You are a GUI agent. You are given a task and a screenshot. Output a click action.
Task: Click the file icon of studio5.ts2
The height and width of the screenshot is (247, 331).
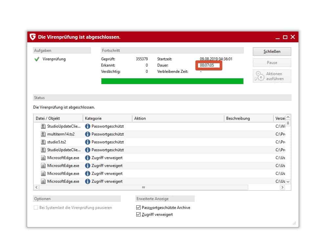coord(43,142)
